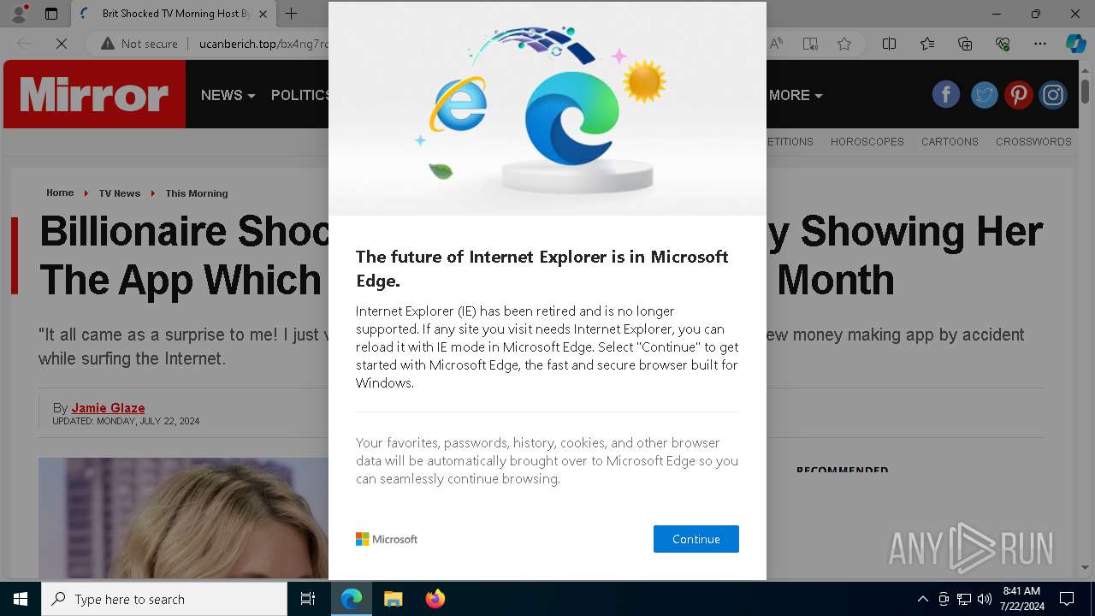Expand the MORE dropdown
The width and height of the screenshot is (1095, 616).
click(796, 95)
